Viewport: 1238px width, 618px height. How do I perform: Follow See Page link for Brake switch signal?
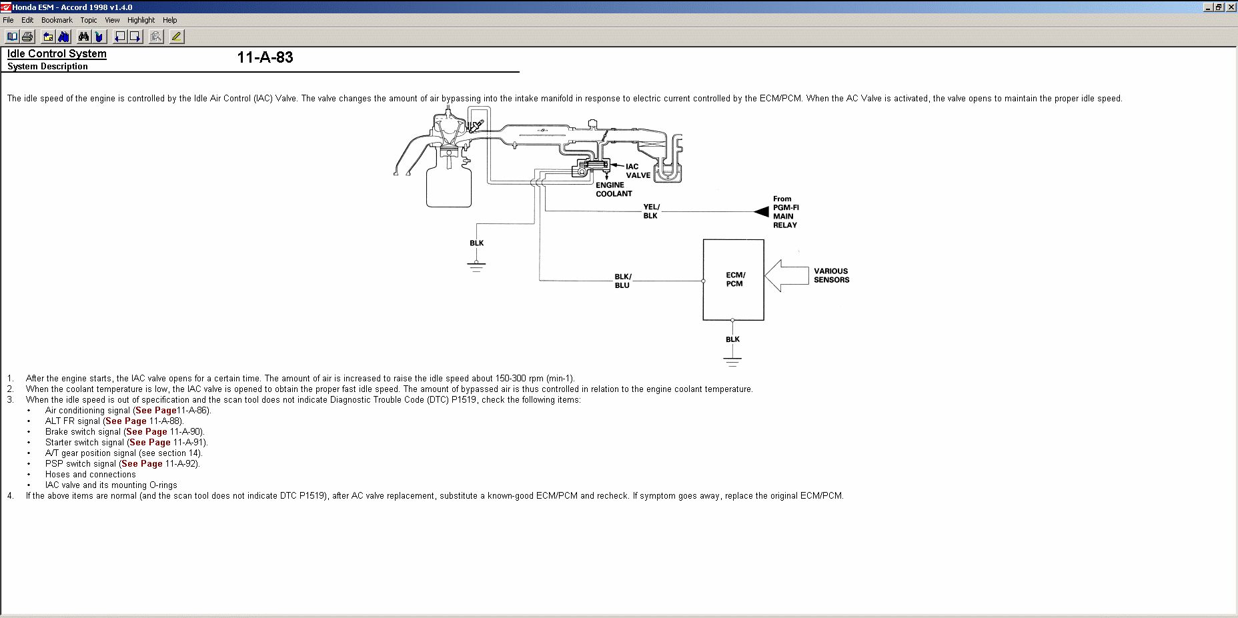147,432
